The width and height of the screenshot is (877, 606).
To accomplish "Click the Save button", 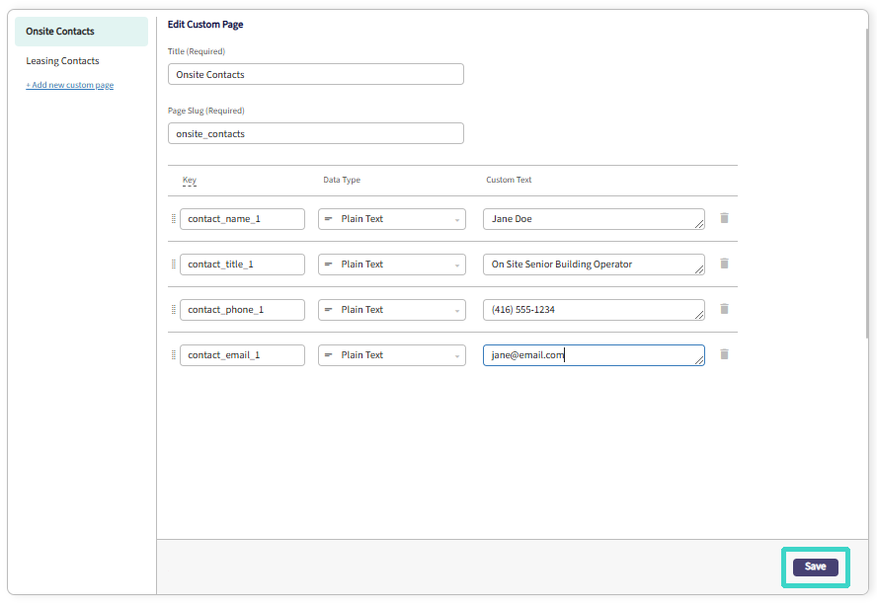I will tap(815, 567).
